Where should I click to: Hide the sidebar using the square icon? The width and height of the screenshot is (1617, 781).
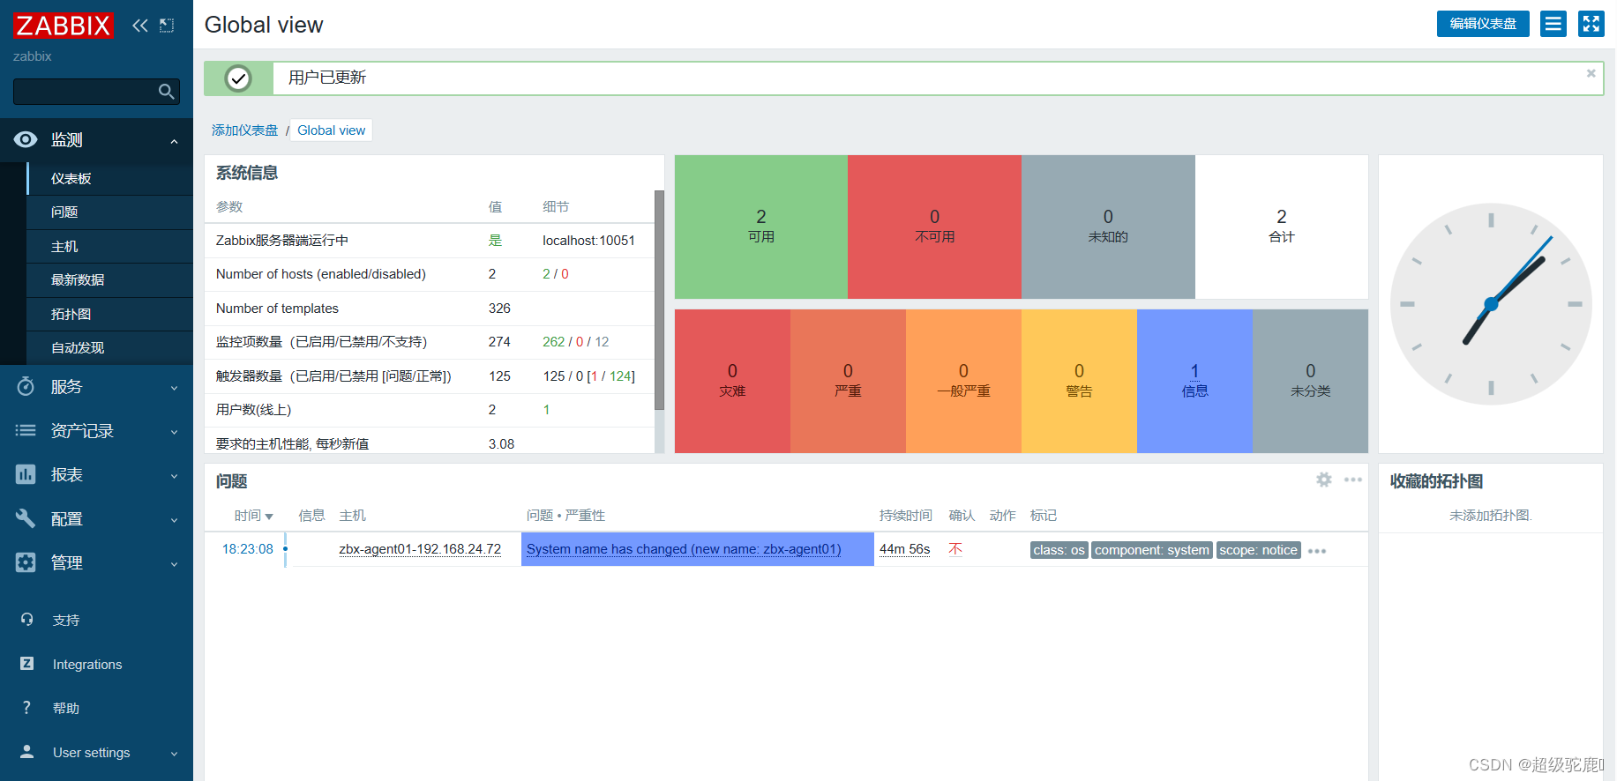[167, 26]
